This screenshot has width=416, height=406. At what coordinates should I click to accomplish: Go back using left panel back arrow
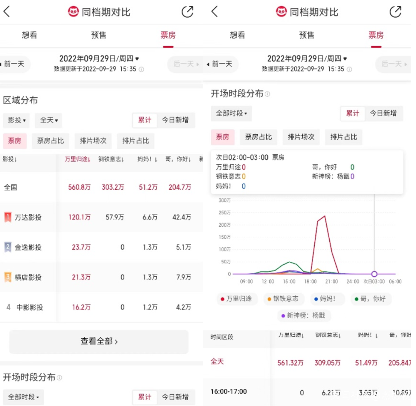pyautogui.click(x=7, y=12)
